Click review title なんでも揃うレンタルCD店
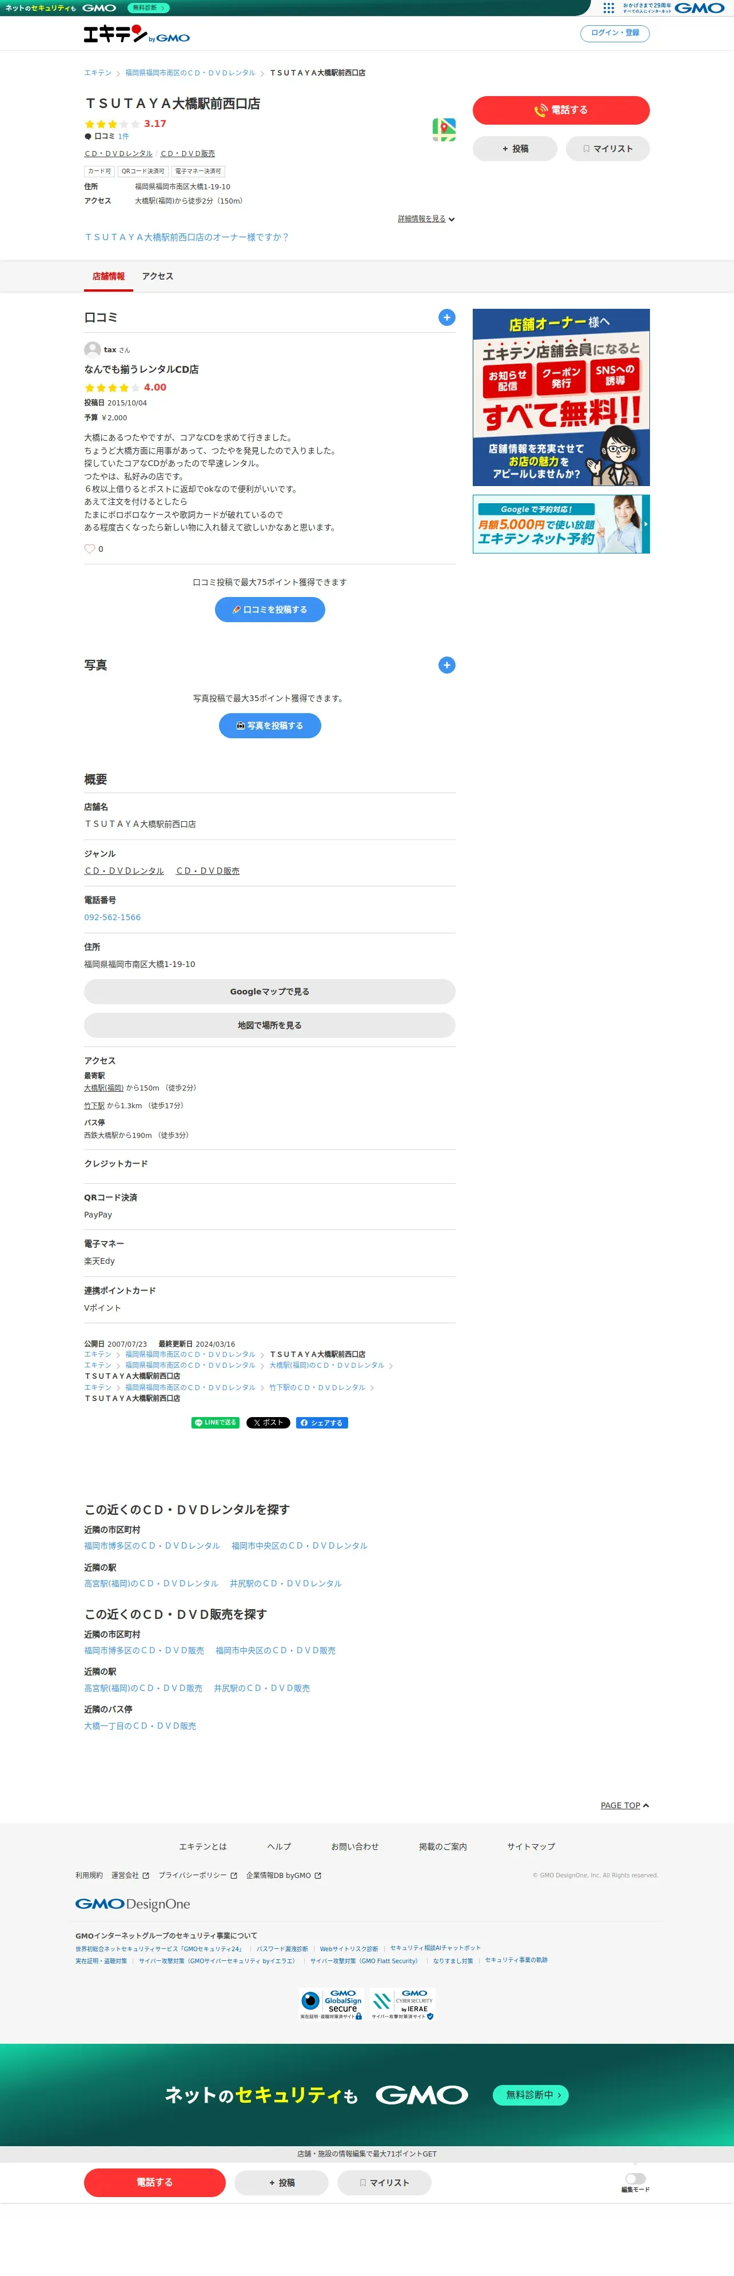Screen dimensions: 734x2276 pyautogui.click(x=141, y=369)
